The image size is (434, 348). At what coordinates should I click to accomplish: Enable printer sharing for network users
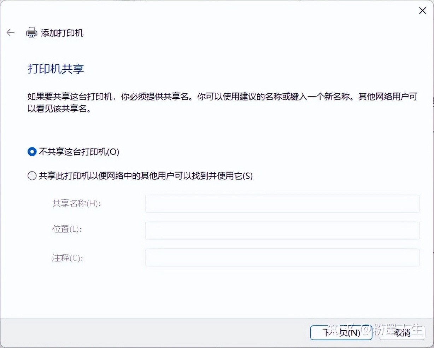[x=32, y=176]
